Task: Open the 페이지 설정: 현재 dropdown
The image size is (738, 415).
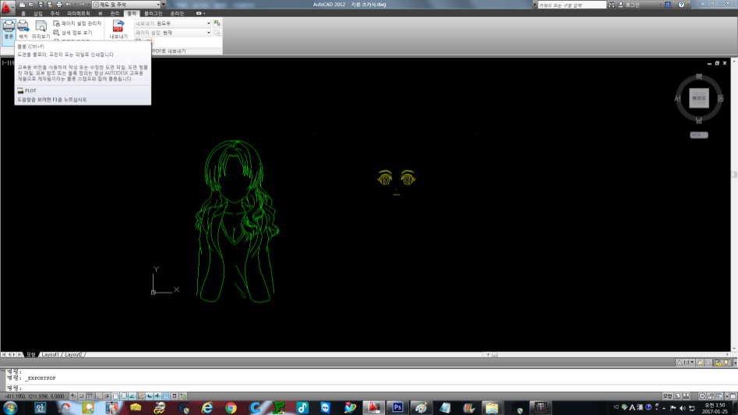Action: tap(173, 33)
